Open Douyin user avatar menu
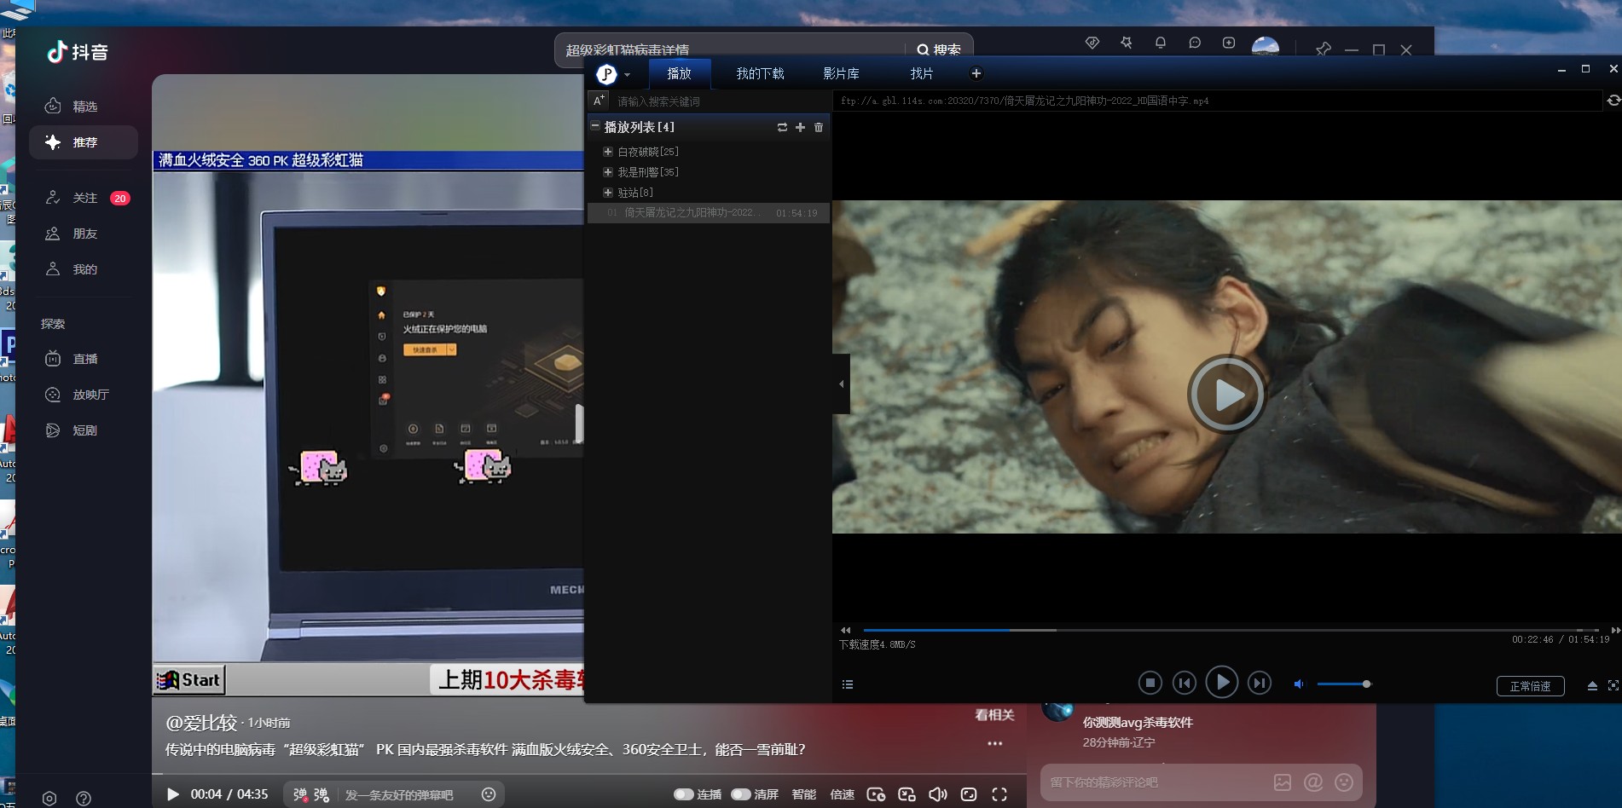 pos(1265,46)
